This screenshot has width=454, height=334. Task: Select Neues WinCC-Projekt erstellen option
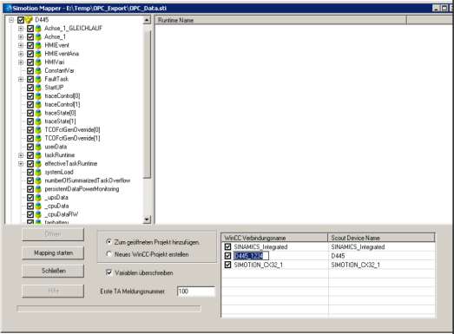109,254
